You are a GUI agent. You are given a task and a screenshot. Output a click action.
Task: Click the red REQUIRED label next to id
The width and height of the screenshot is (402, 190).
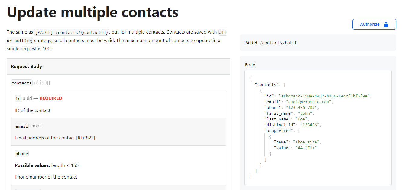(x=50, y=98)
